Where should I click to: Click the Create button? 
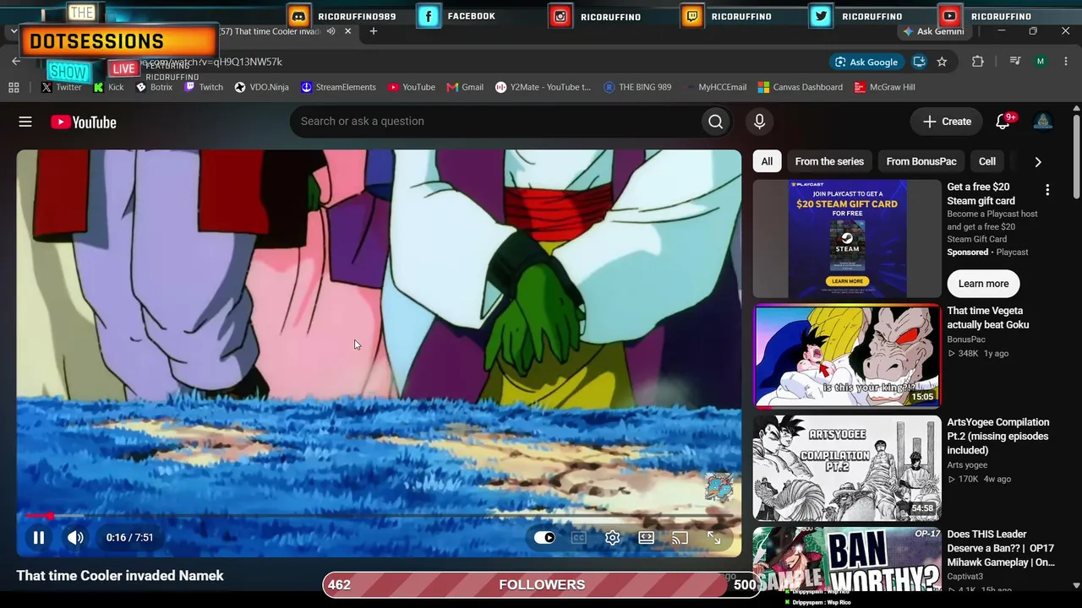coord(947,122)
